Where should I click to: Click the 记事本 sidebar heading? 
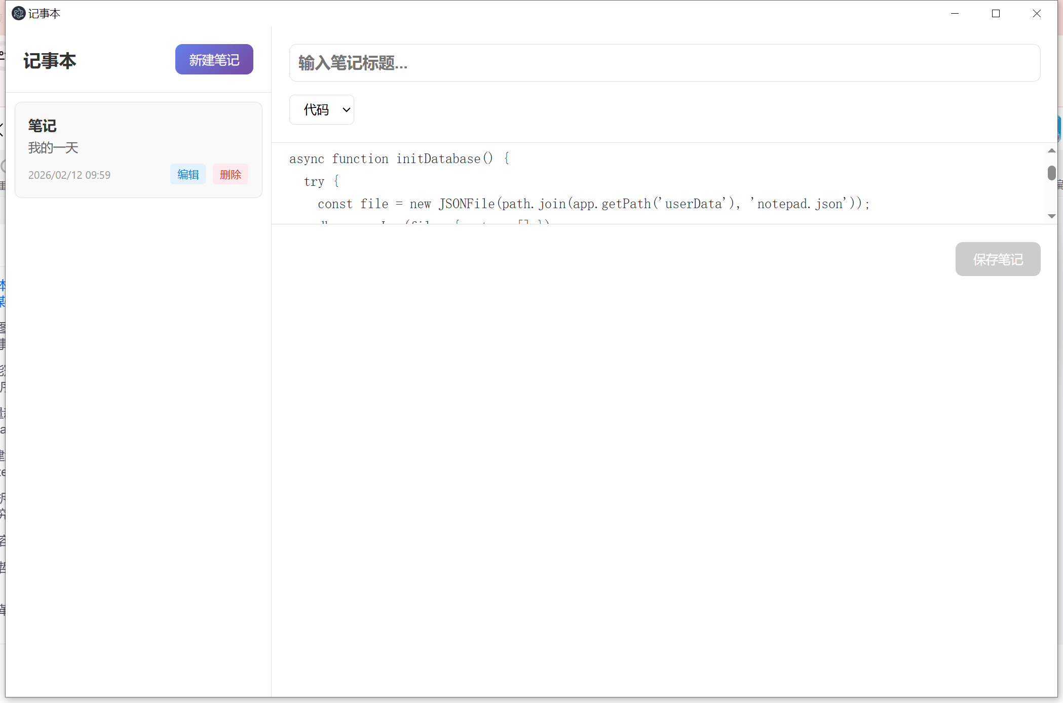coord(50,61)
